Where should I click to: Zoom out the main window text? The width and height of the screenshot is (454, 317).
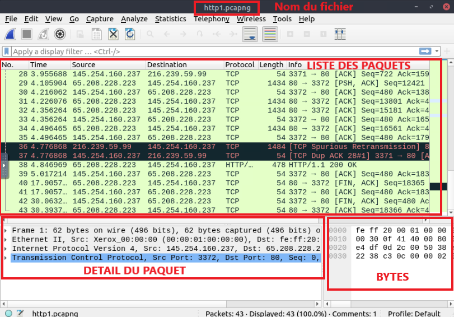[307, 34]
